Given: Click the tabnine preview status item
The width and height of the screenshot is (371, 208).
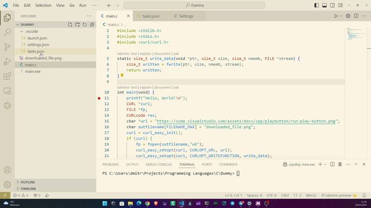Looking at the screenshot, I should [339, 195].
